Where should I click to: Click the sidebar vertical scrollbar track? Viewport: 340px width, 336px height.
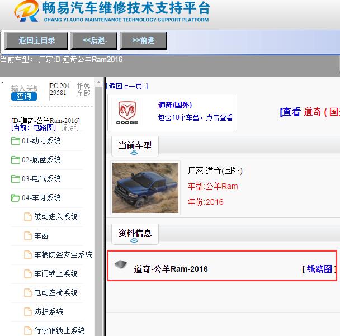pos(98,210)
